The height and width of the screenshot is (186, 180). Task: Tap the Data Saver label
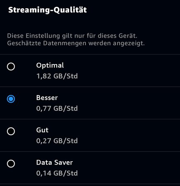[55, 162]
